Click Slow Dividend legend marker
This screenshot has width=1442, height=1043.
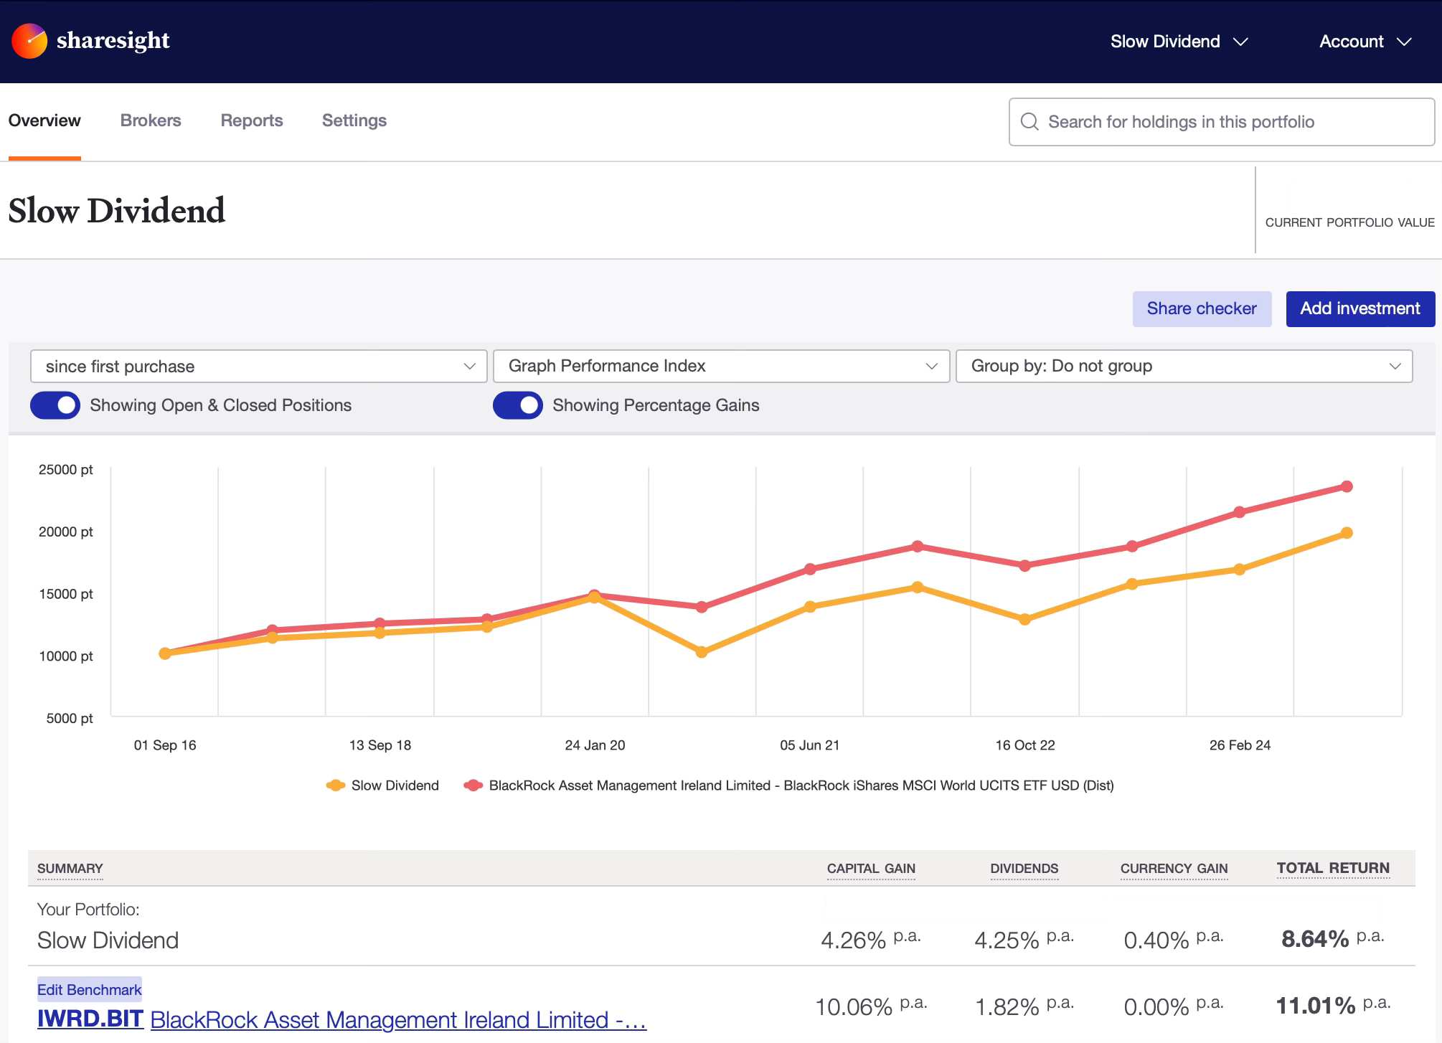(x=336, y=785)
